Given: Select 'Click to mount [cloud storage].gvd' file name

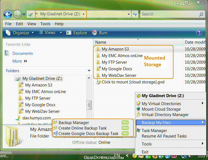Looking at the screenshot, I should (x=133, y=82).
